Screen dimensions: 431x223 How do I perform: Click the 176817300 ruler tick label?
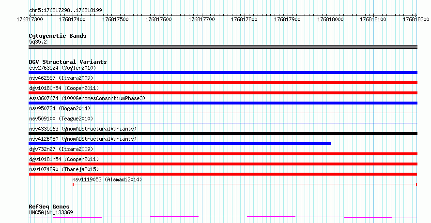pos(30,19)
